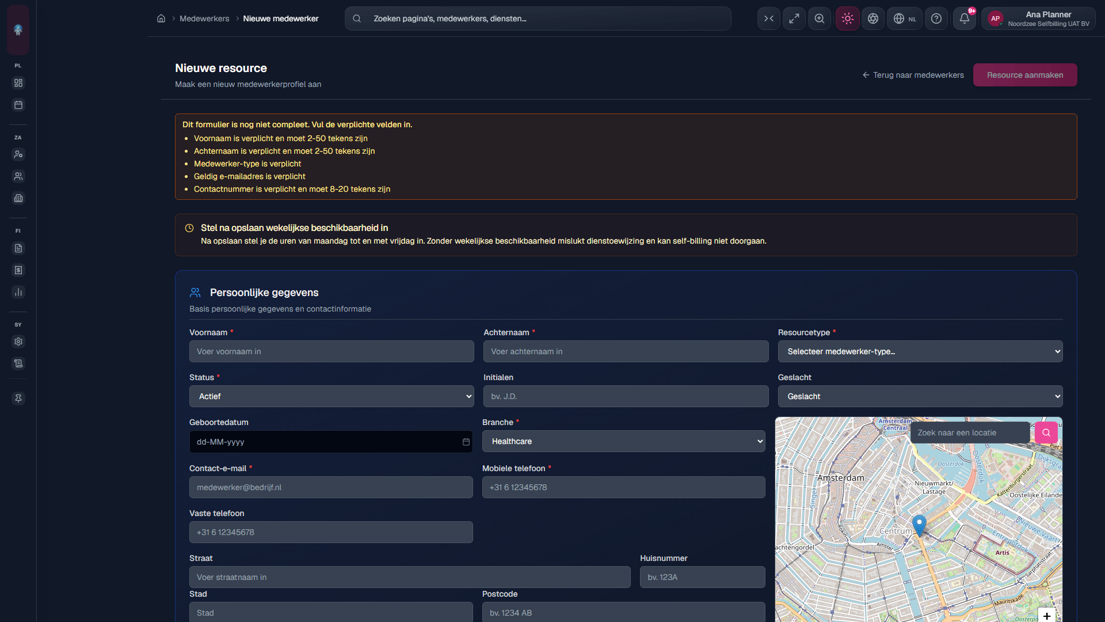Click the Geldig e-mailadres is verplicht error
Image resolution: width=1105 pixels, height=622 pixels.
tap(250, 176)
